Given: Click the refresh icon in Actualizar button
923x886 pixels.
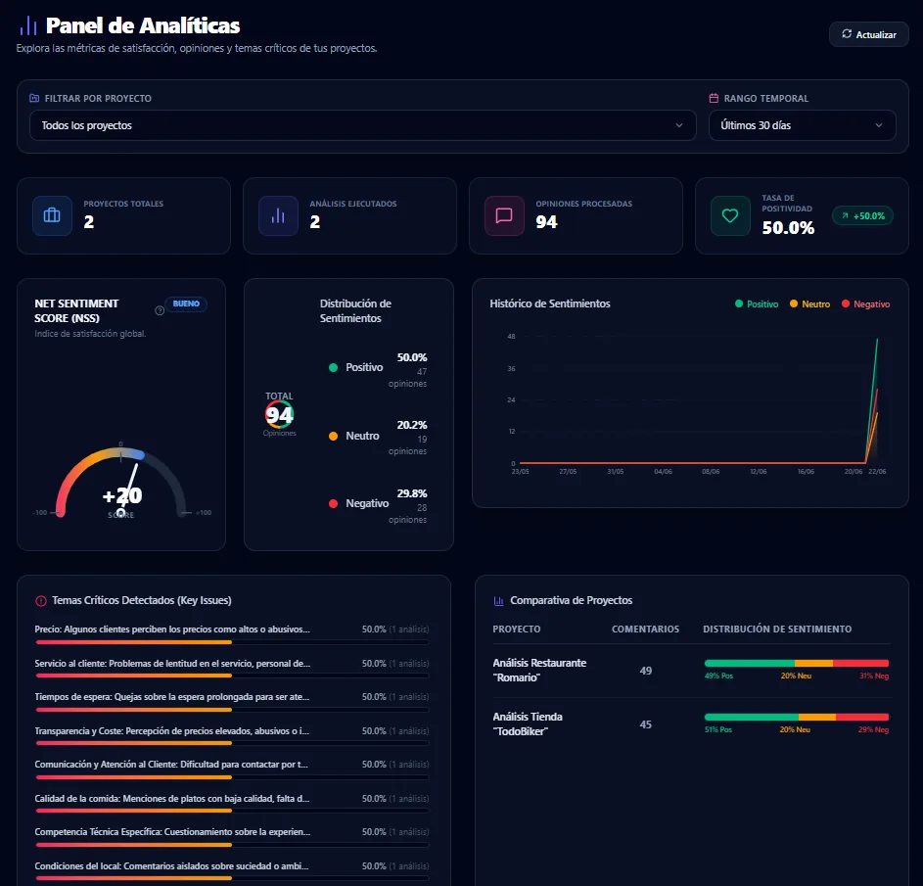Looking at the screenshot, I should coord(847,34).
